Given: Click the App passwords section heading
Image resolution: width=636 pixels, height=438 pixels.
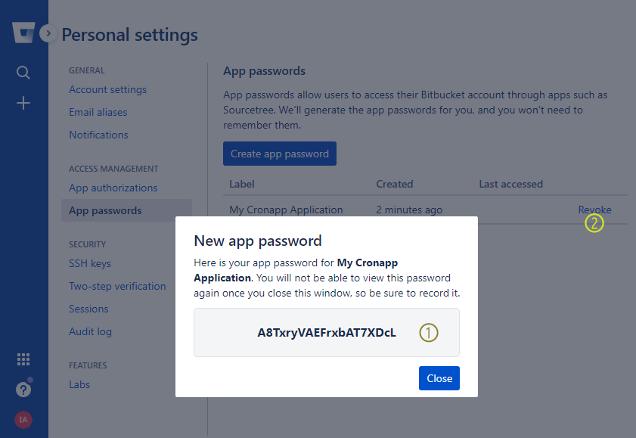Looking at the screenshot, I should (264, 71).
